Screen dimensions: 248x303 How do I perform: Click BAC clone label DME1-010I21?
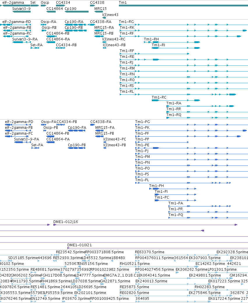coord(80,245)
